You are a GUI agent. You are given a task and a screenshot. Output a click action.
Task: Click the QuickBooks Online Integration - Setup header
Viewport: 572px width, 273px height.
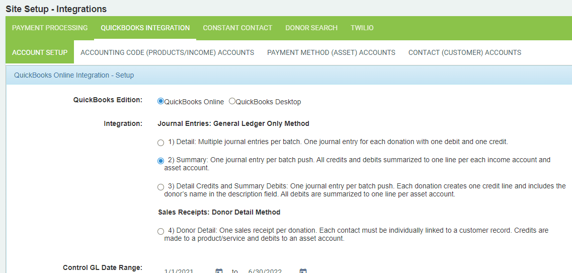(74, 75)
